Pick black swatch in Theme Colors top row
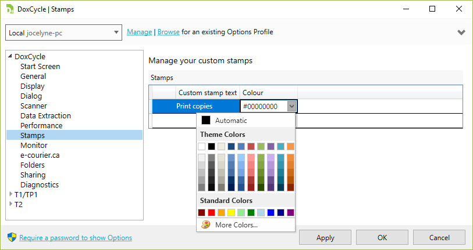 211,147
